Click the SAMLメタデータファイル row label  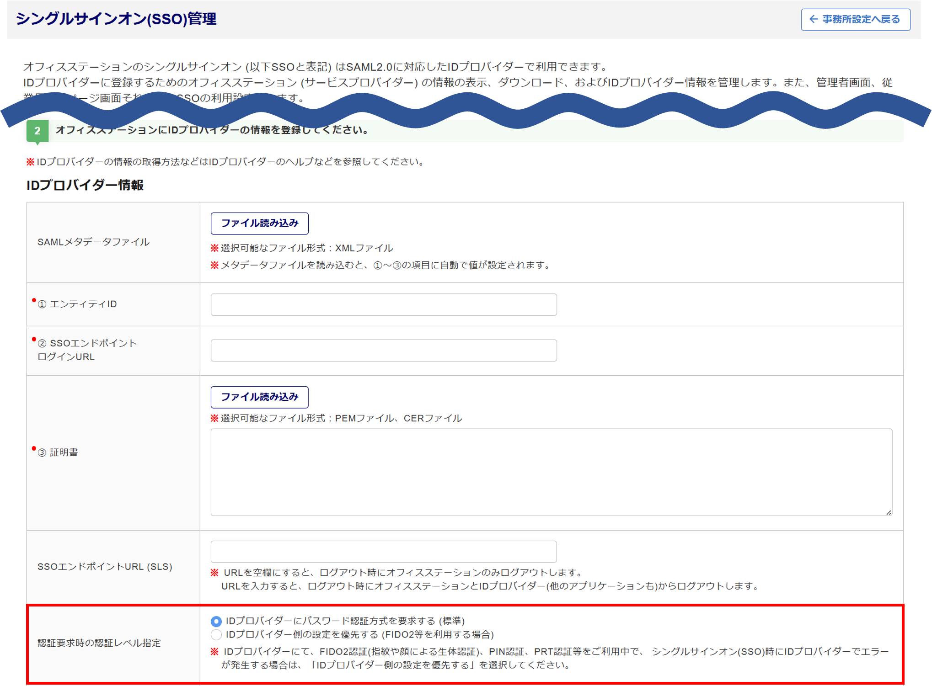tap(93, 242)
